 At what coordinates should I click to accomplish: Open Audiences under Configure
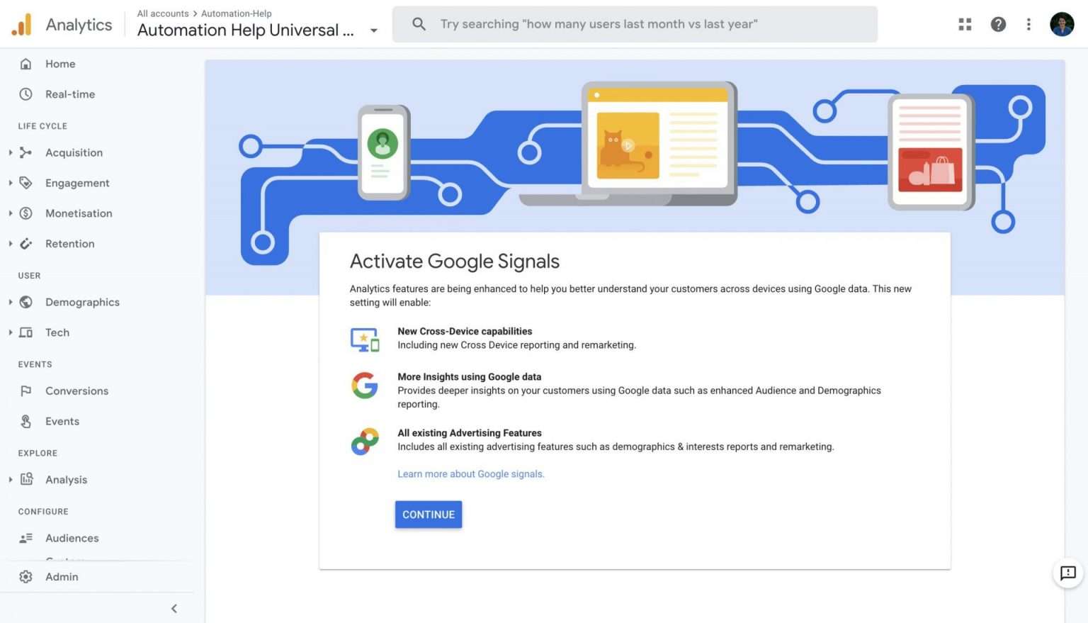(x=72, y=538)
